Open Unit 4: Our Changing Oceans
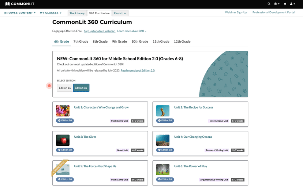This screenshot has height=191, width=303. (x=193, y=137)
